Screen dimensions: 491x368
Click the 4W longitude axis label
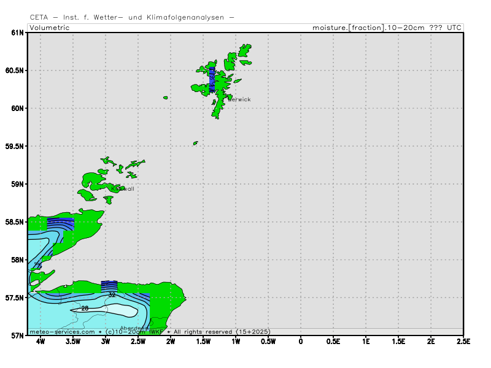pyautogui.click(x=41, y=341)
